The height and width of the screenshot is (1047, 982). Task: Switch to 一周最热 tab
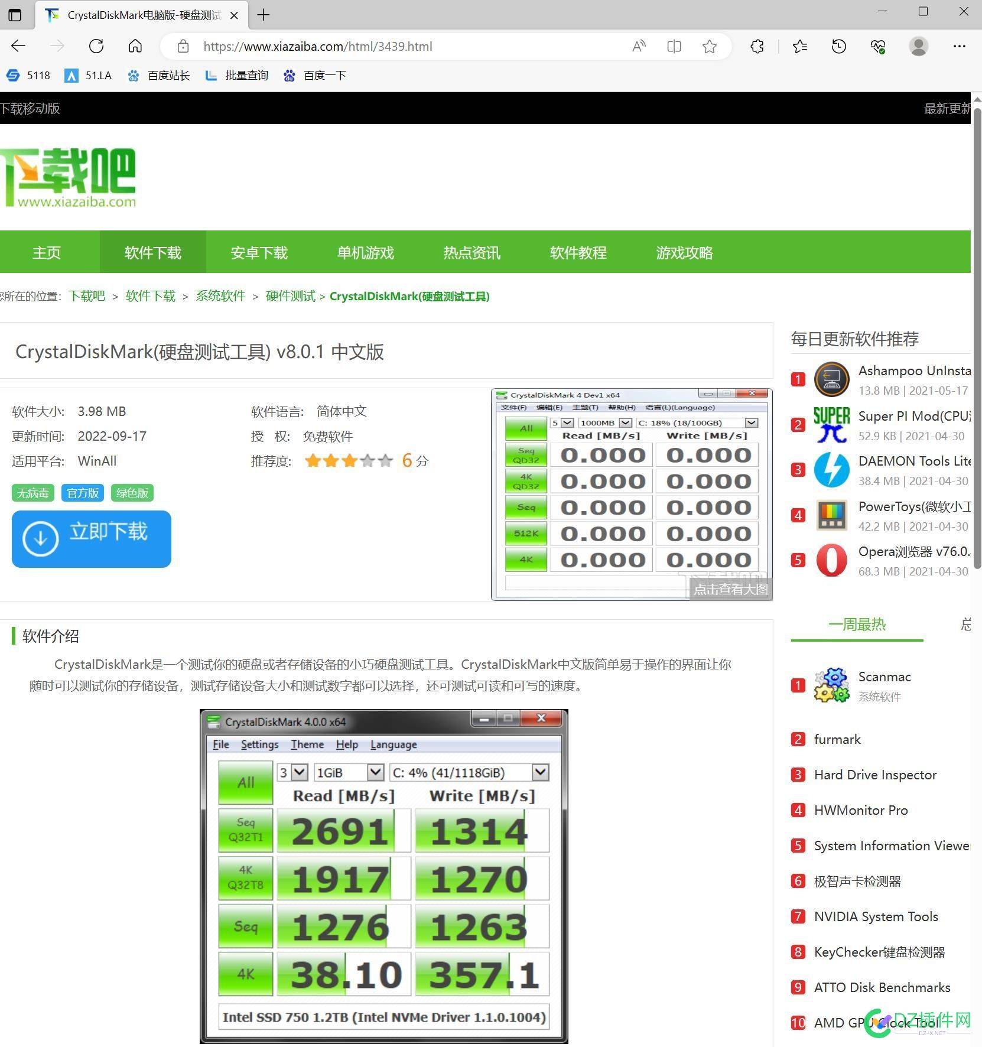pos(857,625)
